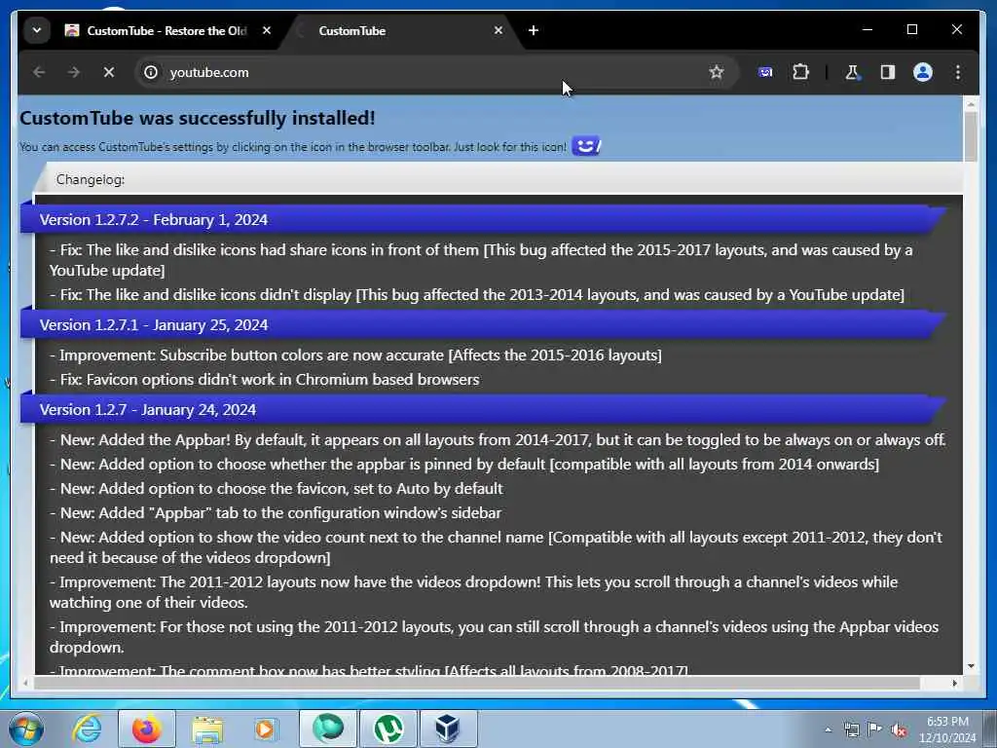Click the horizontal scrollbar left arrow
Viewport: 997px width, 748px height.
click(x=25, y=683)
